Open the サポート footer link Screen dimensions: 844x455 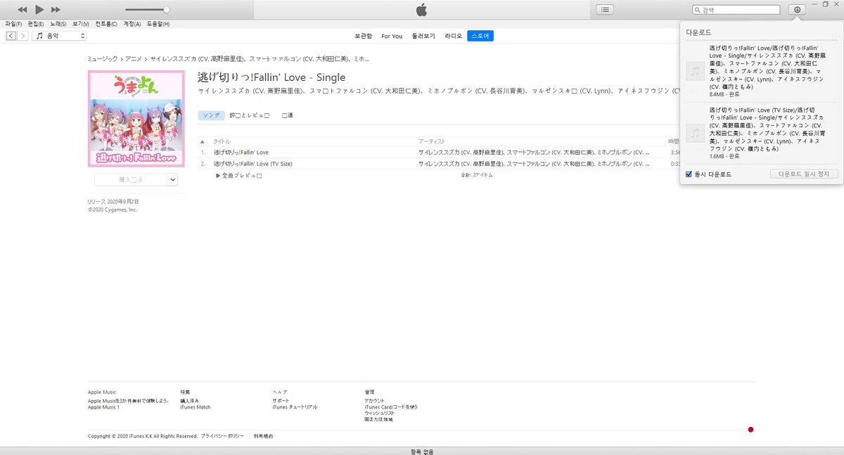tap(281, 401)
